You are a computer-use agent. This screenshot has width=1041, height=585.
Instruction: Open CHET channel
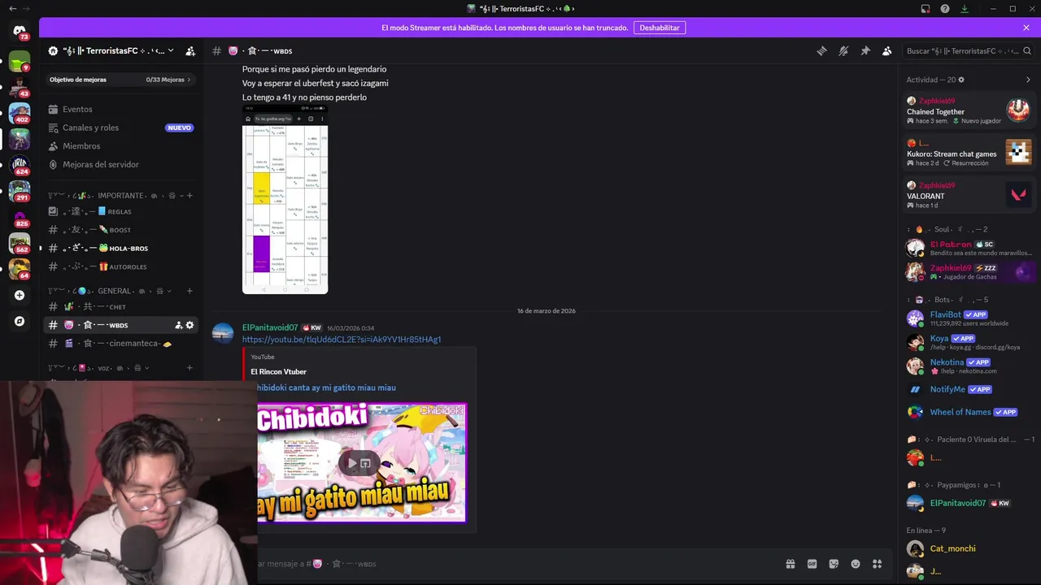pyautogui.click(x=120, y=307)
